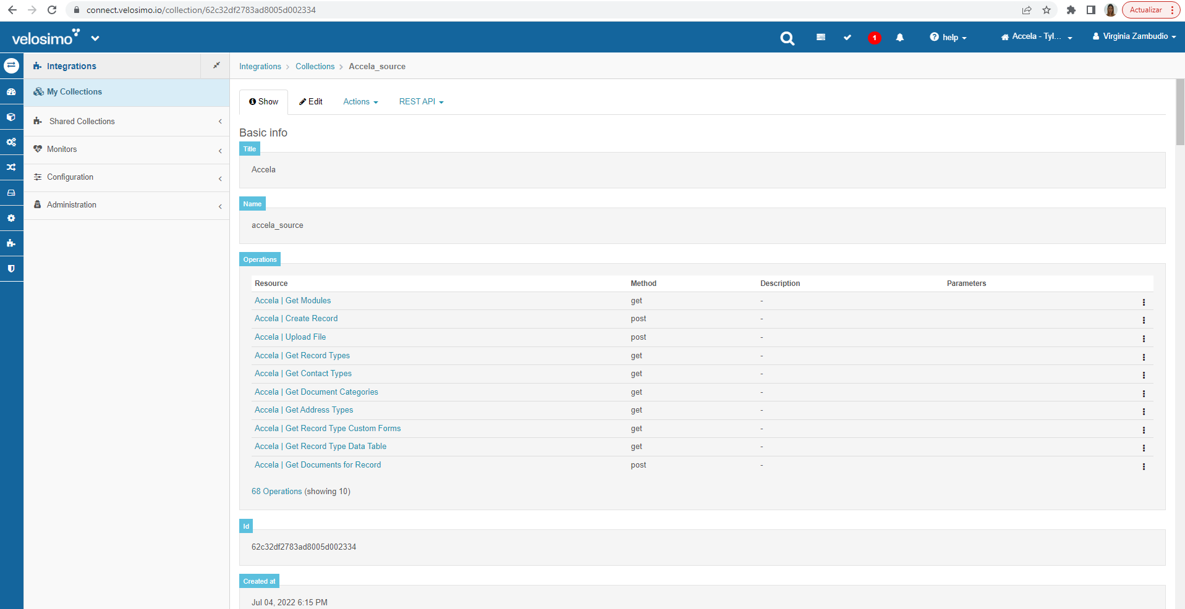Open the browser extensions puzzle icon
This screenshot has width=1185, height=609.
tap(1071, 10)
